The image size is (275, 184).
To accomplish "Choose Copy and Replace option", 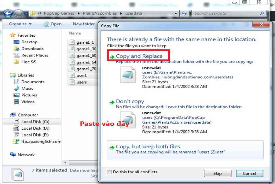I will (139, 56).
